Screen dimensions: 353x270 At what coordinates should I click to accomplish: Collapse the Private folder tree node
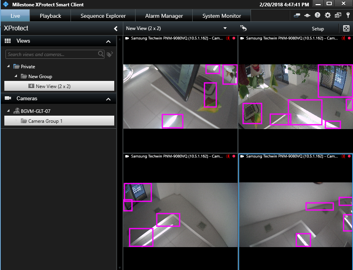(x=8, y=66)
